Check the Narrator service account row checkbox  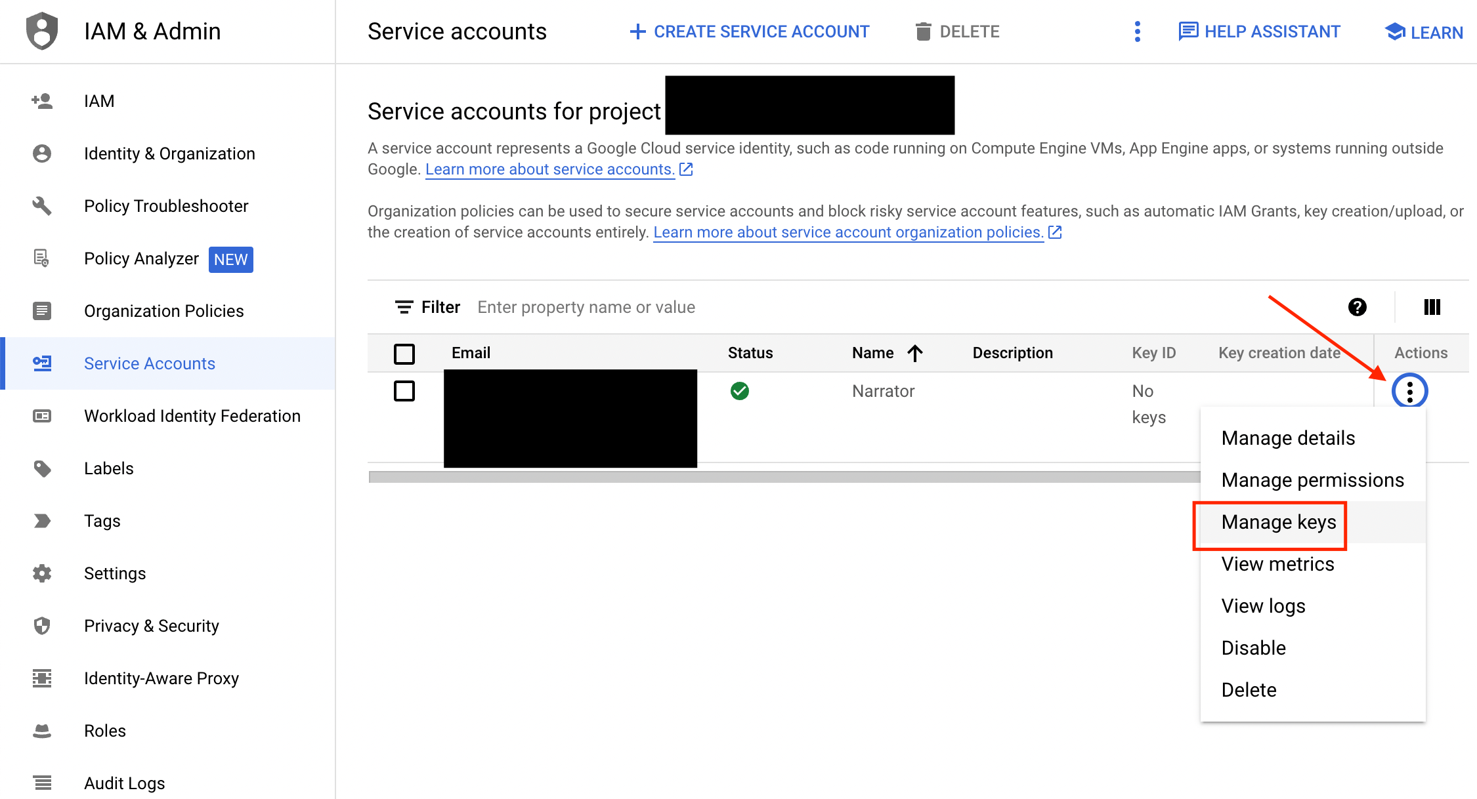pos(404,391)
